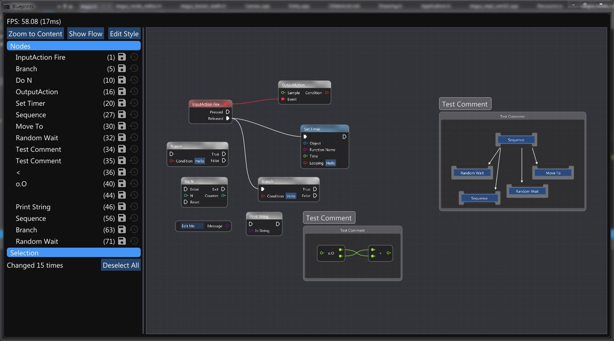Image resolution: width=614 pixels, height=341 pixels.
Task: Select the o.O entry in the Nodes list
Action: click(21, 184)
